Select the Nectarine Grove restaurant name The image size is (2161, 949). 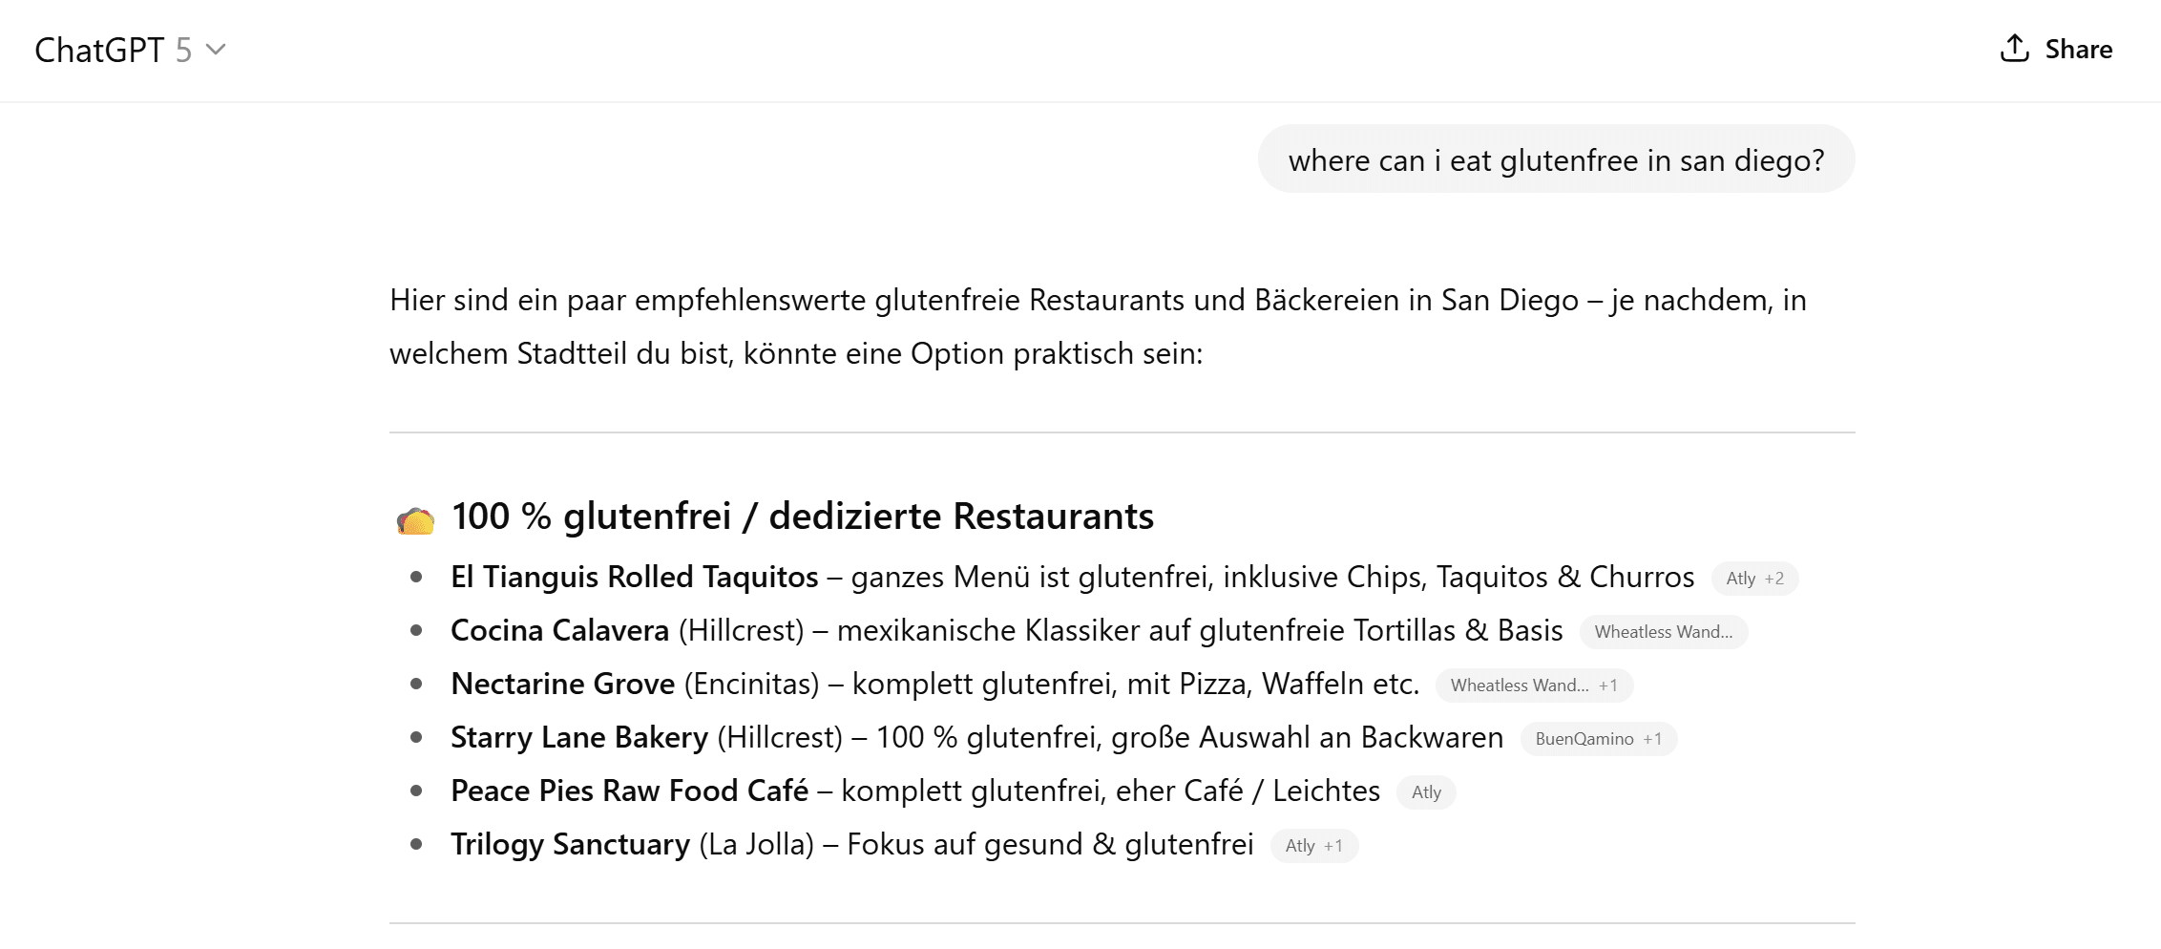(x=562, y=685)
